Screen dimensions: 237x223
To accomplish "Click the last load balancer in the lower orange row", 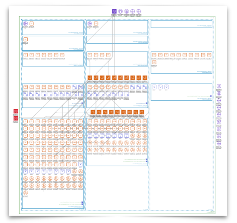I will pos(142,112).
